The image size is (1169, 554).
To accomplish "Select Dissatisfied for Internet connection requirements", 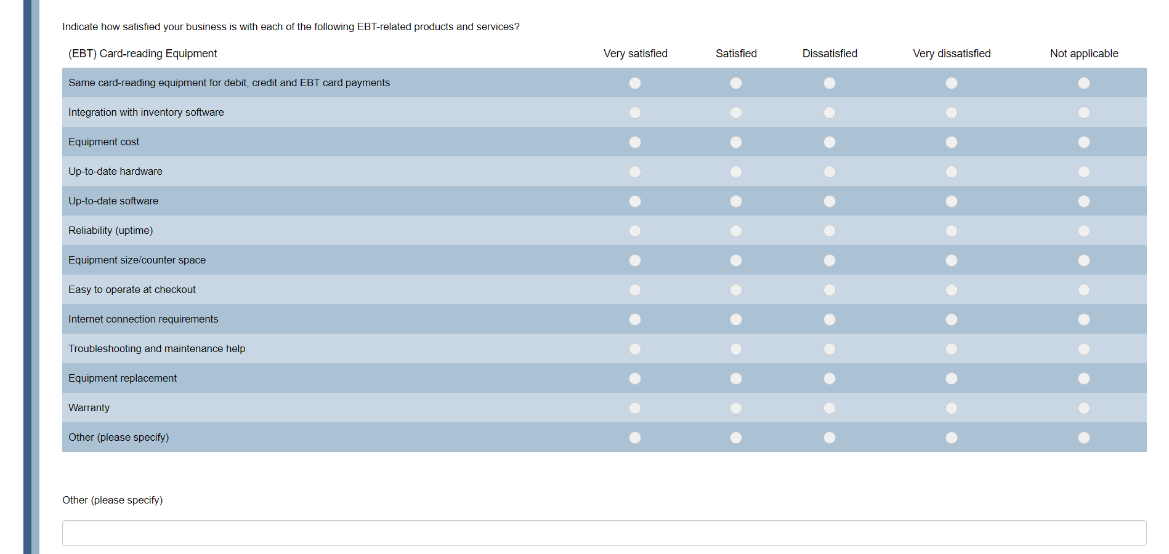I will pos(830,319).
